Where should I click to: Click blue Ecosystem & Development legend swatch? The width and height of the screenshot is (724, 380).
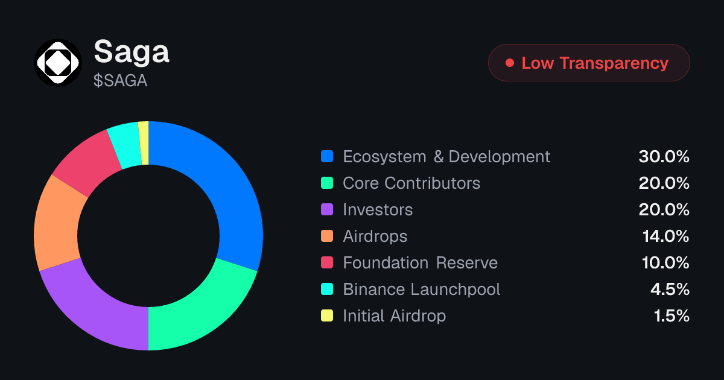(x=327, y=157)
